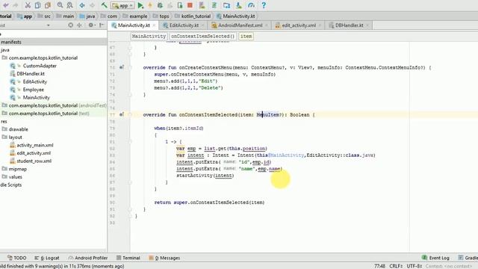This screenshot has height=269, width=478.
Task: Select the MainActivity.kt editor tab
Action: [x=134, y=25]
